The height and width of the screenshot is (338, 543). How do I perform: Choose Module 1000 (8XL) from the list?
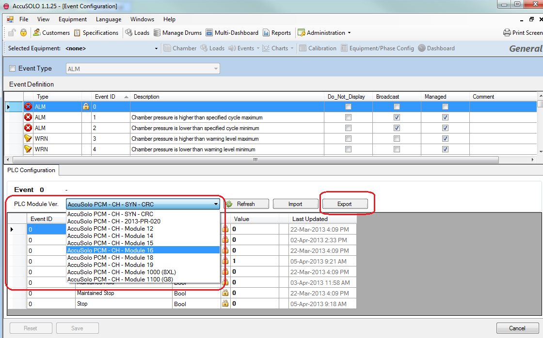121,272
